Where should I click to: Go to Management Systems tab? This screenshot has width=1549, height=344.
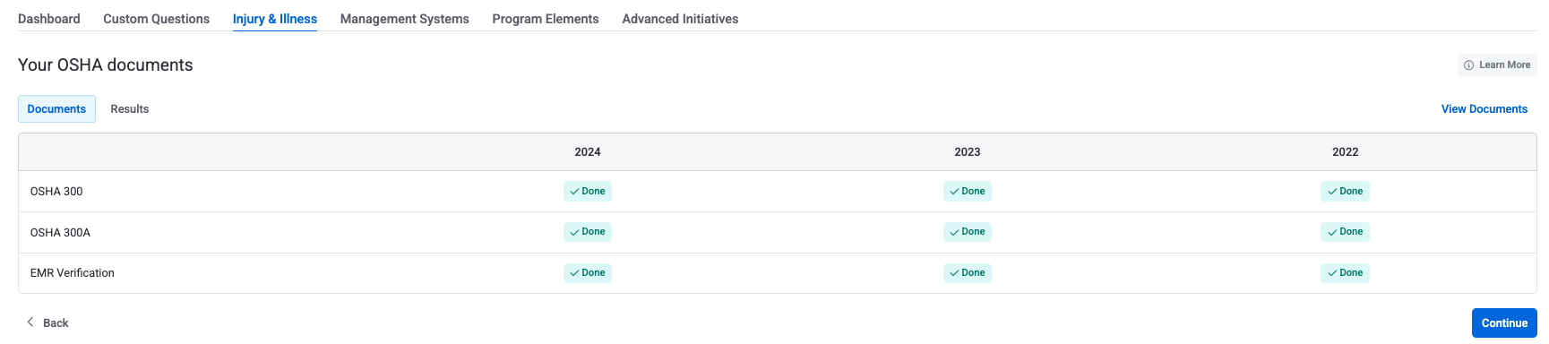[405, 19]
